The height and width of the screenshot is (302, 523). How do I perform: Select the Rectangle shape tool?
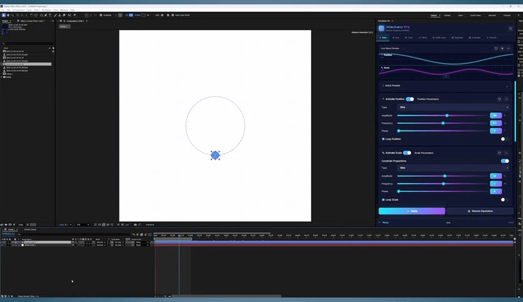[x=41, y=15]
